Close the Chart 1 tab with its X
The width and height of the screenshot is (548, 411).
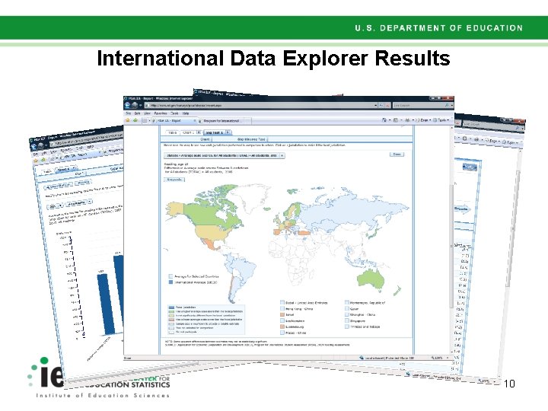pos(199,132)
